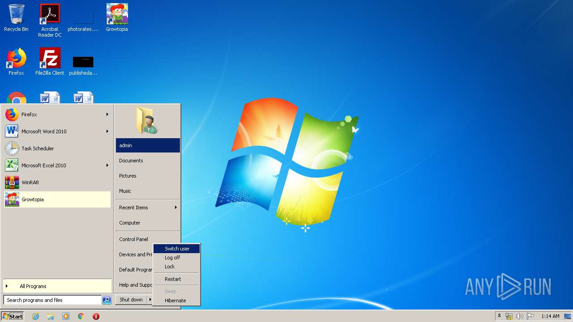The image size is (573, 322).
Task: Click Growtopia icon in Start menu
Action: point(12,199)
